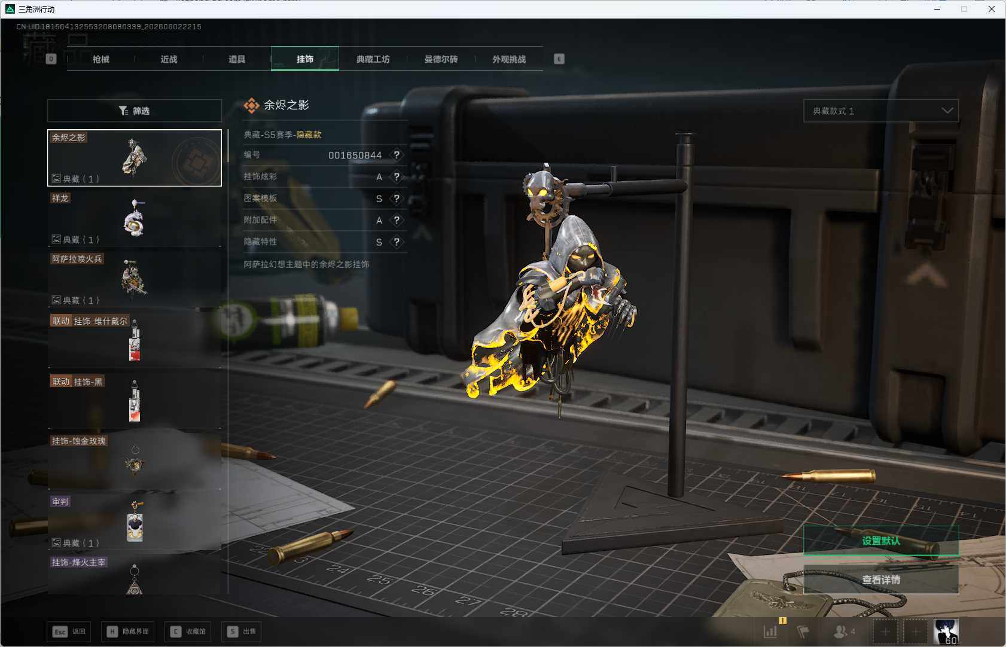Click the E next-tab key icon
Screen dimensions: 1006x647
point(559,59)
